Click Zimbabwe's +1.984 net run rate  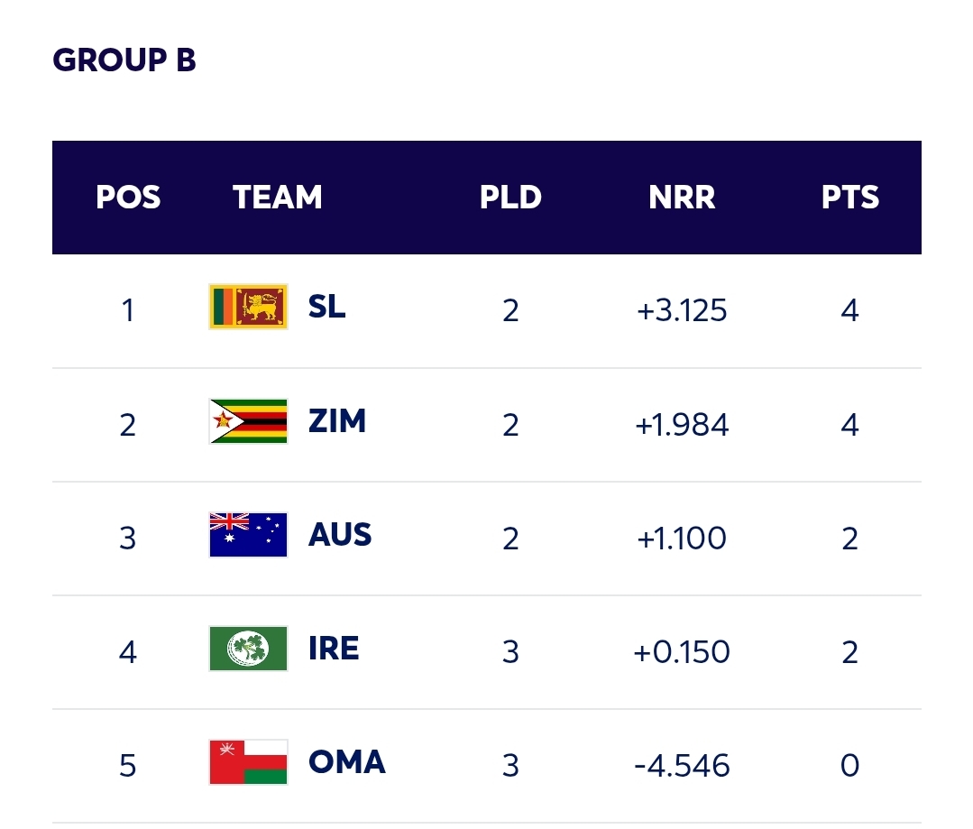point(682,425)
